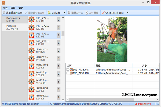This screenshot has width=161, height=107.
Task: Click the eye icon of the 2.97 MB item
Action: pyautogui.click(x=31, y=43)
